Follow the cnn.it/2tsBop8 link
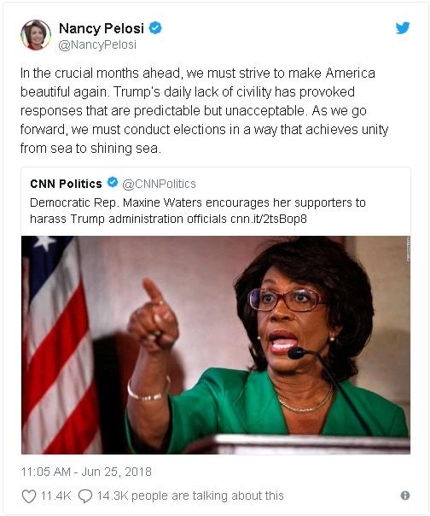The width and height of the screenshot is (430, 516). coord(269,219)
